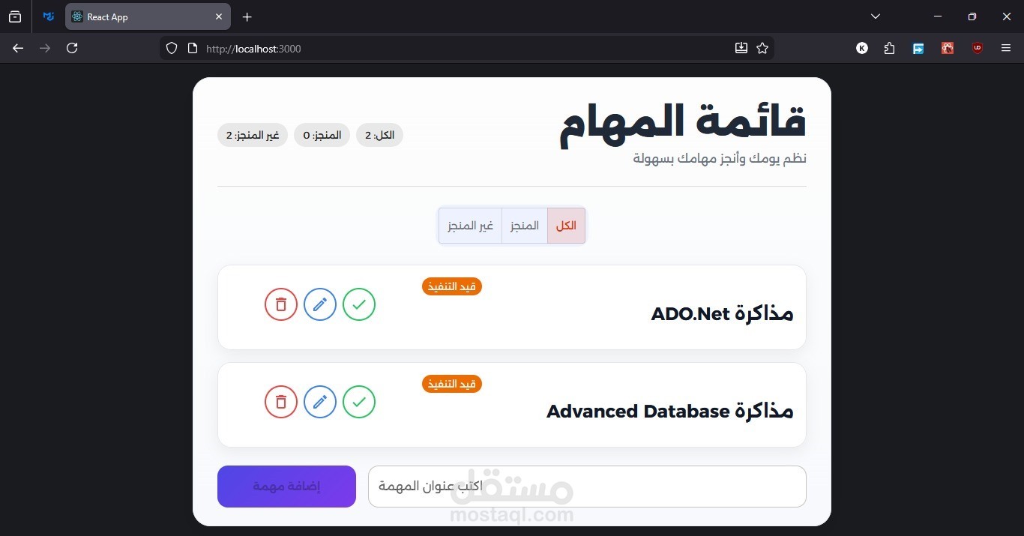Edit the Advanced Database task with pencil icon
This screenshot has height=536, width=1024.
coord(320,402)
